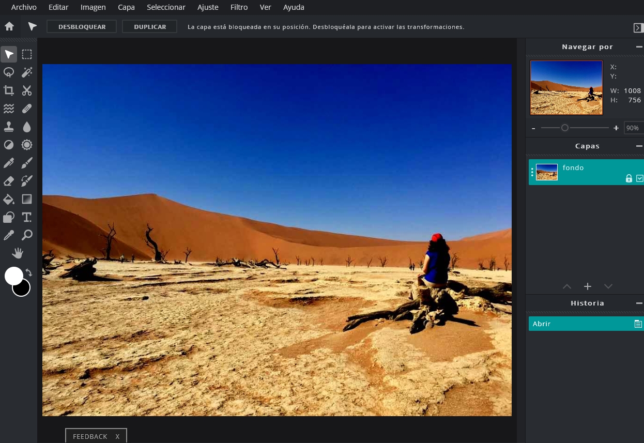Viewport: 644px width, 443px height.
Task: Click the white foreground color swatch
Action: click(x=13, y=276)
